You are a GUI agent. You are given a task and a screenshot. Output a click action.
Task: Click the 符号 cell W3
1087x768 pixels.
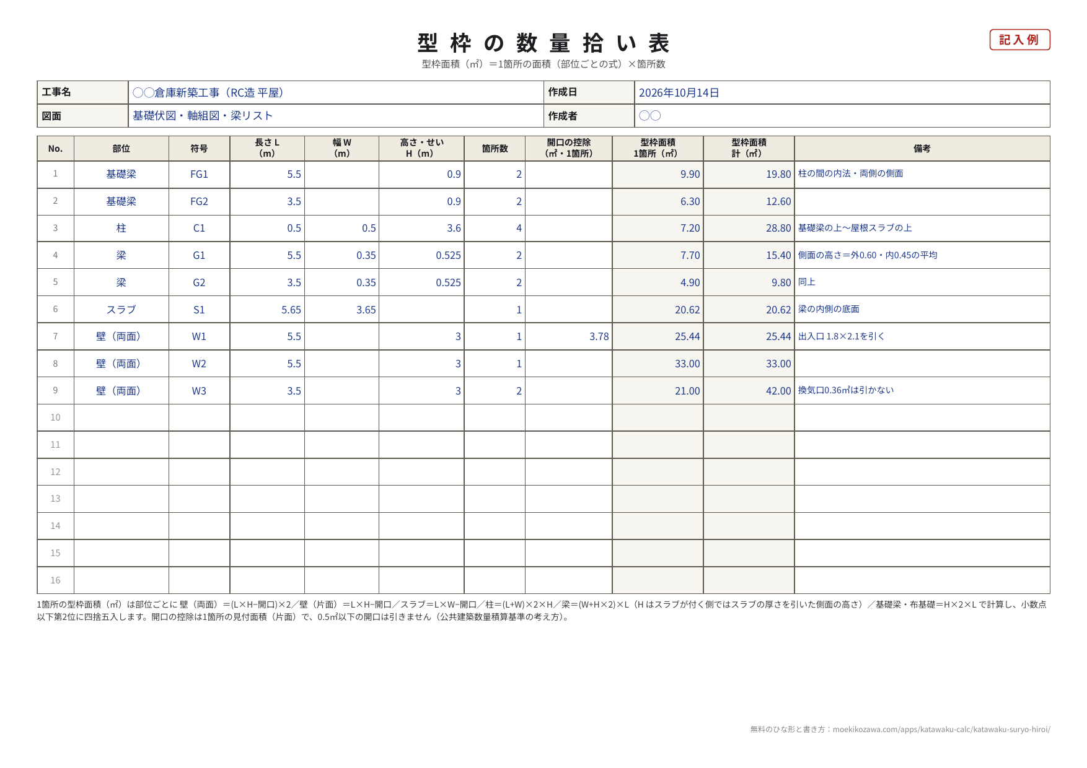(199, 391)
